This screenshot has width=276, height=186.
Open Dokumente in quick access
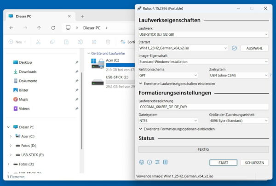(x=28, y=81)
